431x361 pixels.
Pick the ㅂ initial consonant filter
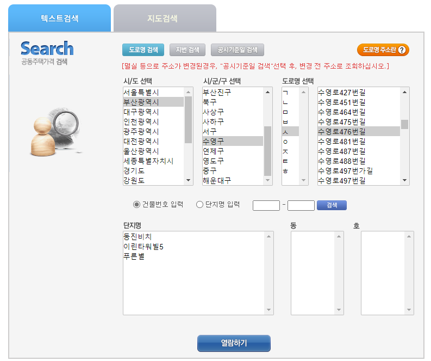coord(290,121)
